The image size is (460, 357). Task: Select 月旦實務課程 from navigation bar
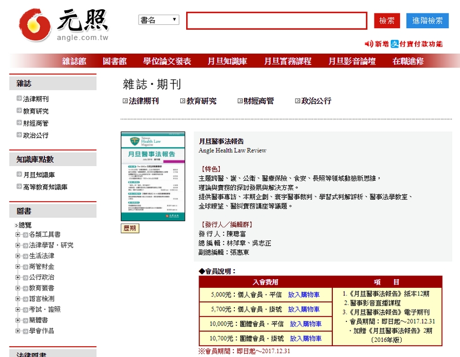pyautogui.click(x=287, y=61)
